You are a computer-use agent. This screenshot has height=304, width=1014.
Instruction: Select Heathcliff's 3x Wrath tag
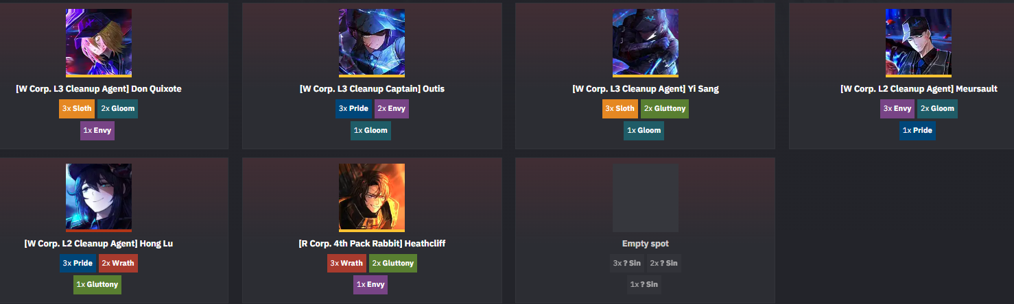click(x=346, y=263)
